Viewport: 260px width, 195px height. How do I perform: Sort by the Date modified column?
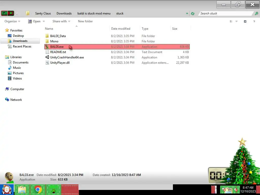(x=121, y=28)
